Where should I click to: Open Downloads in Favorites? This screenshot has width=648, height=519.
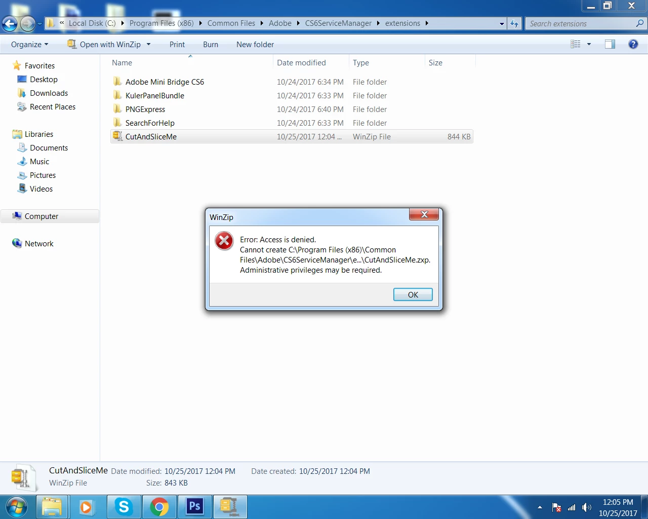coord(49,93)
